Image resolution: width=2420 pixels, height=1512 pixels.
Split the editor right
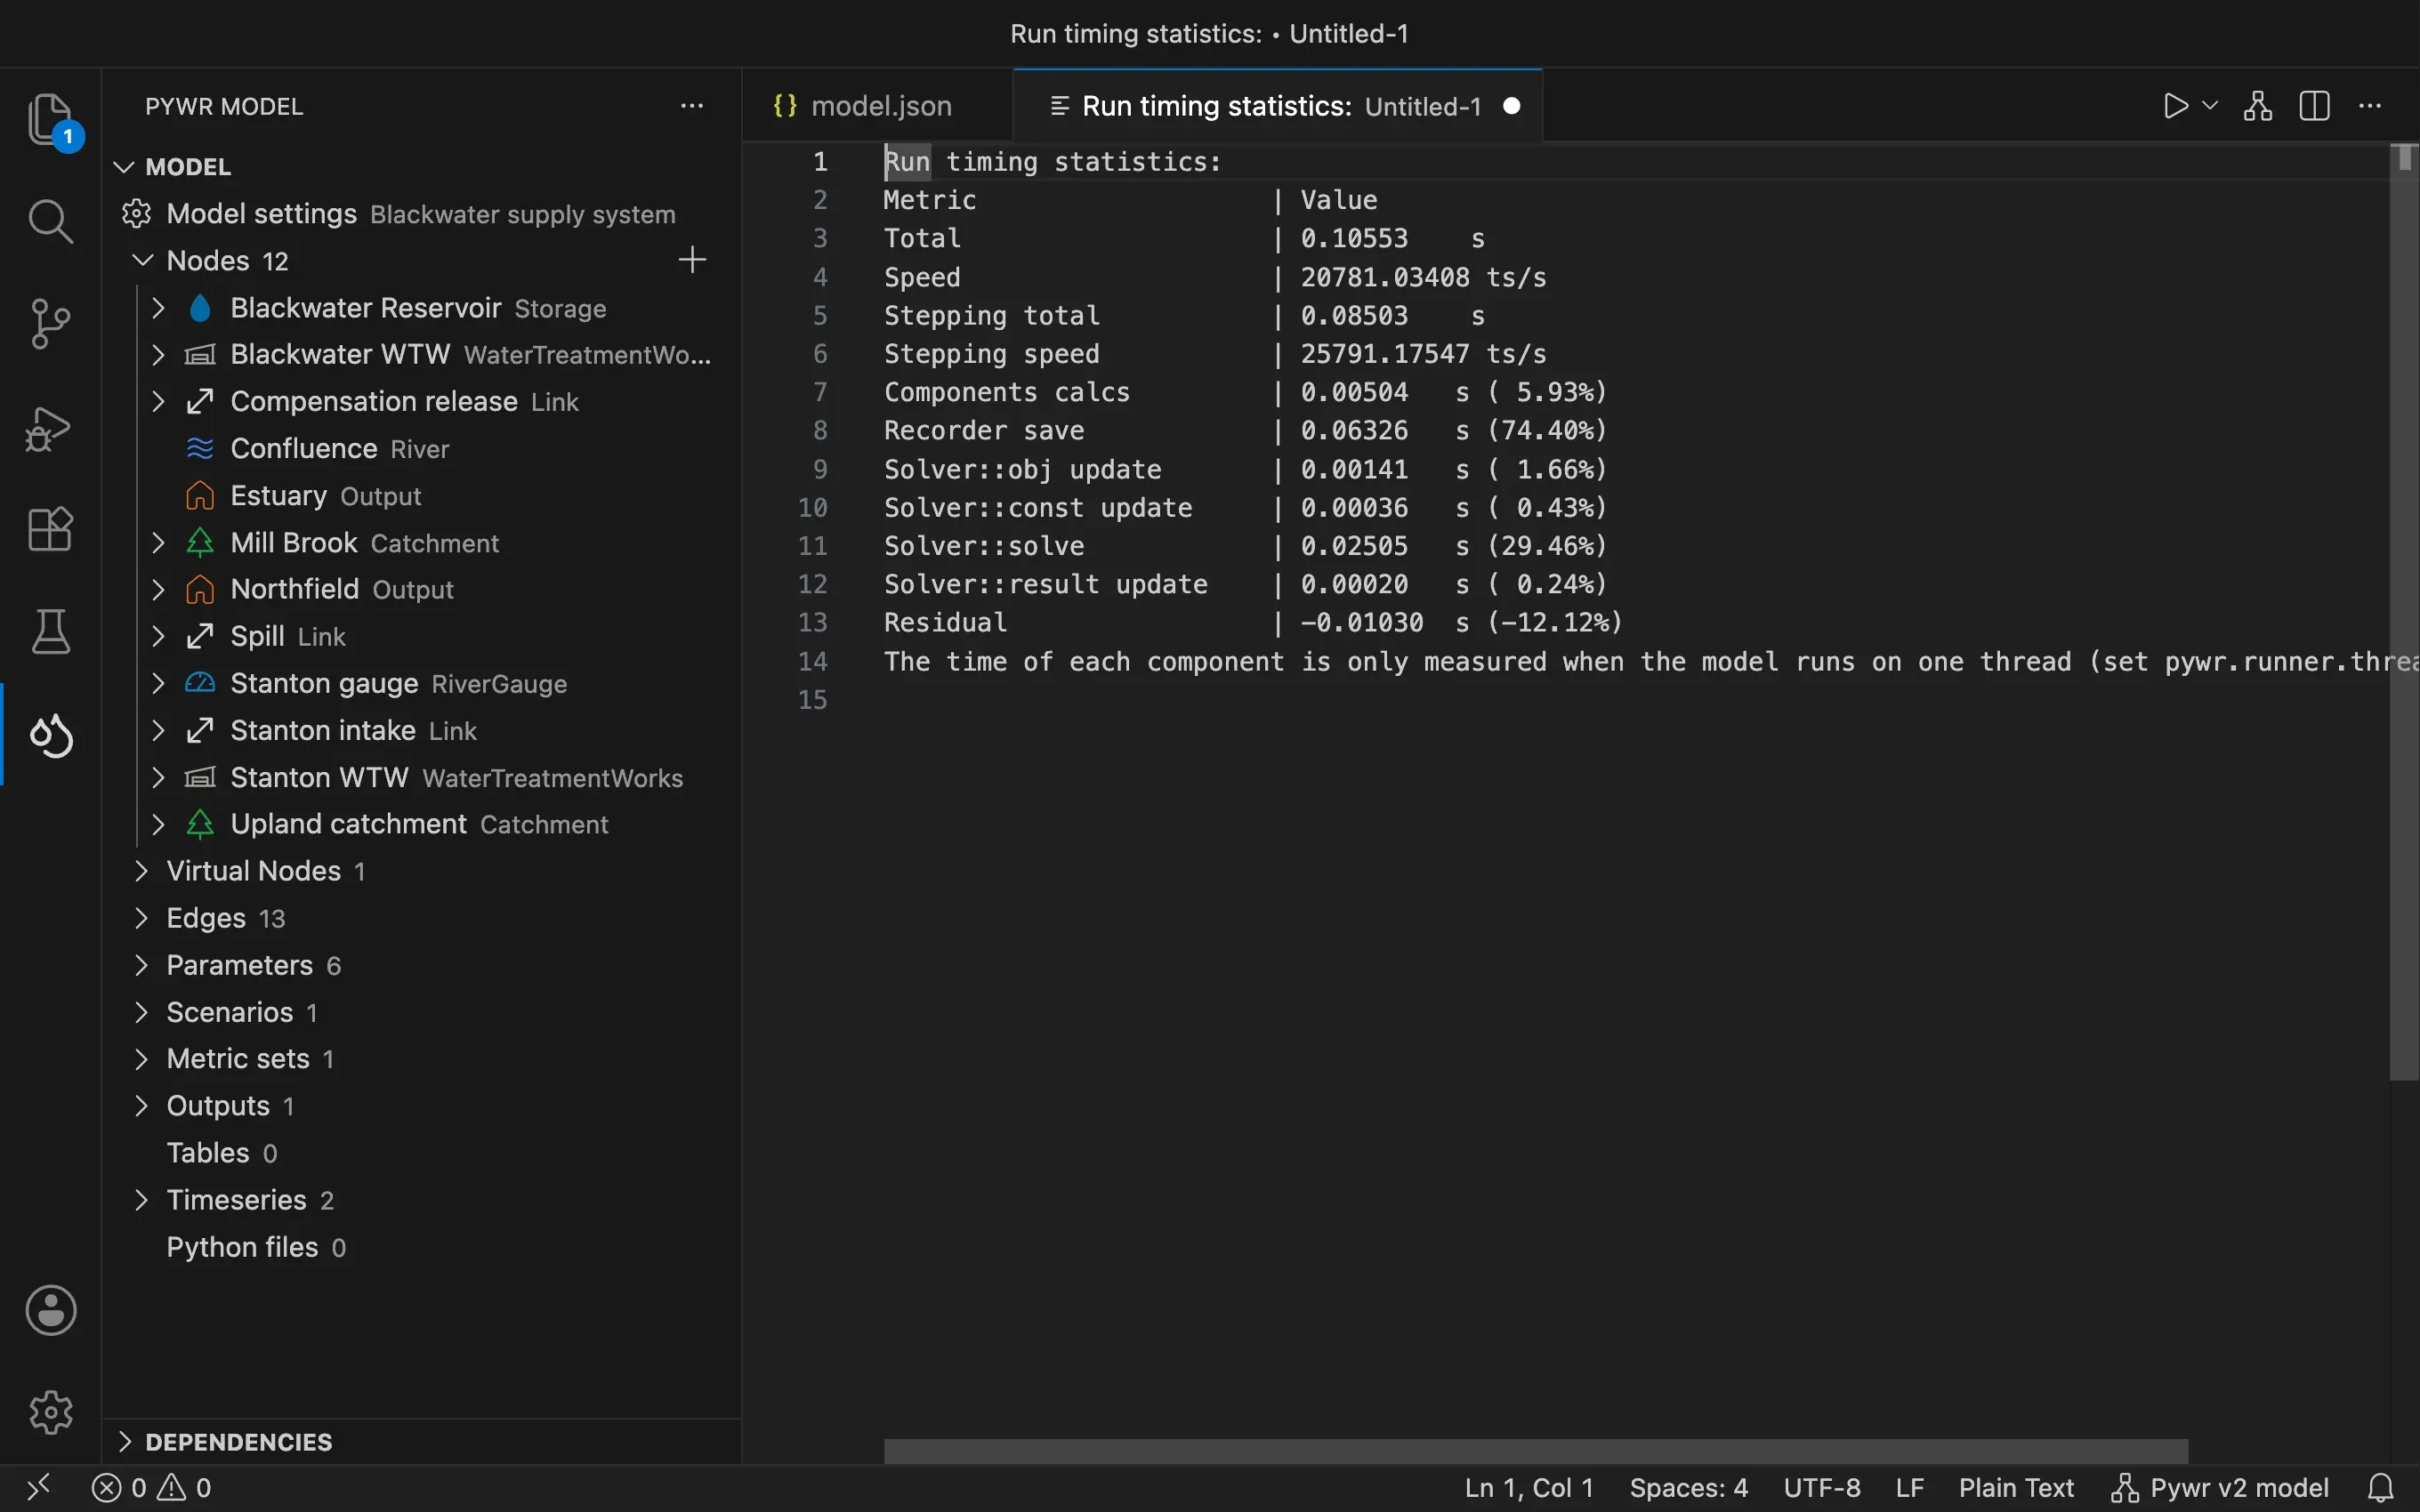2315,106
